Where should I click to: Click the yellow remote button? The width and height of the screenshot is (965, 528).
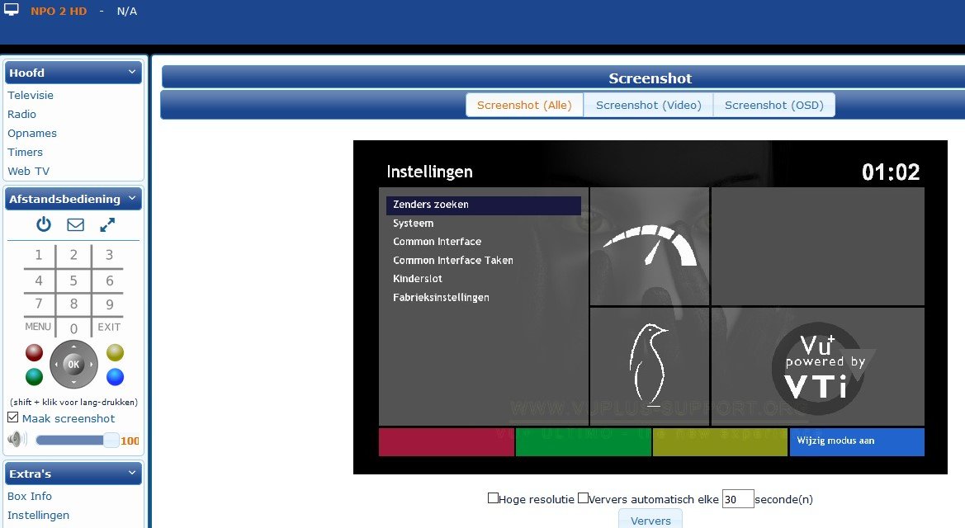[115, 352]
